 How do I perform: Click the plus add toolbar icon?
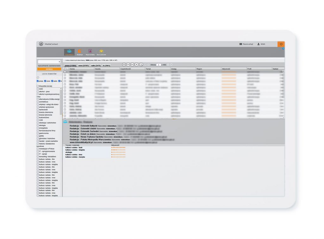pyautogui.click(x=136, y=65)
